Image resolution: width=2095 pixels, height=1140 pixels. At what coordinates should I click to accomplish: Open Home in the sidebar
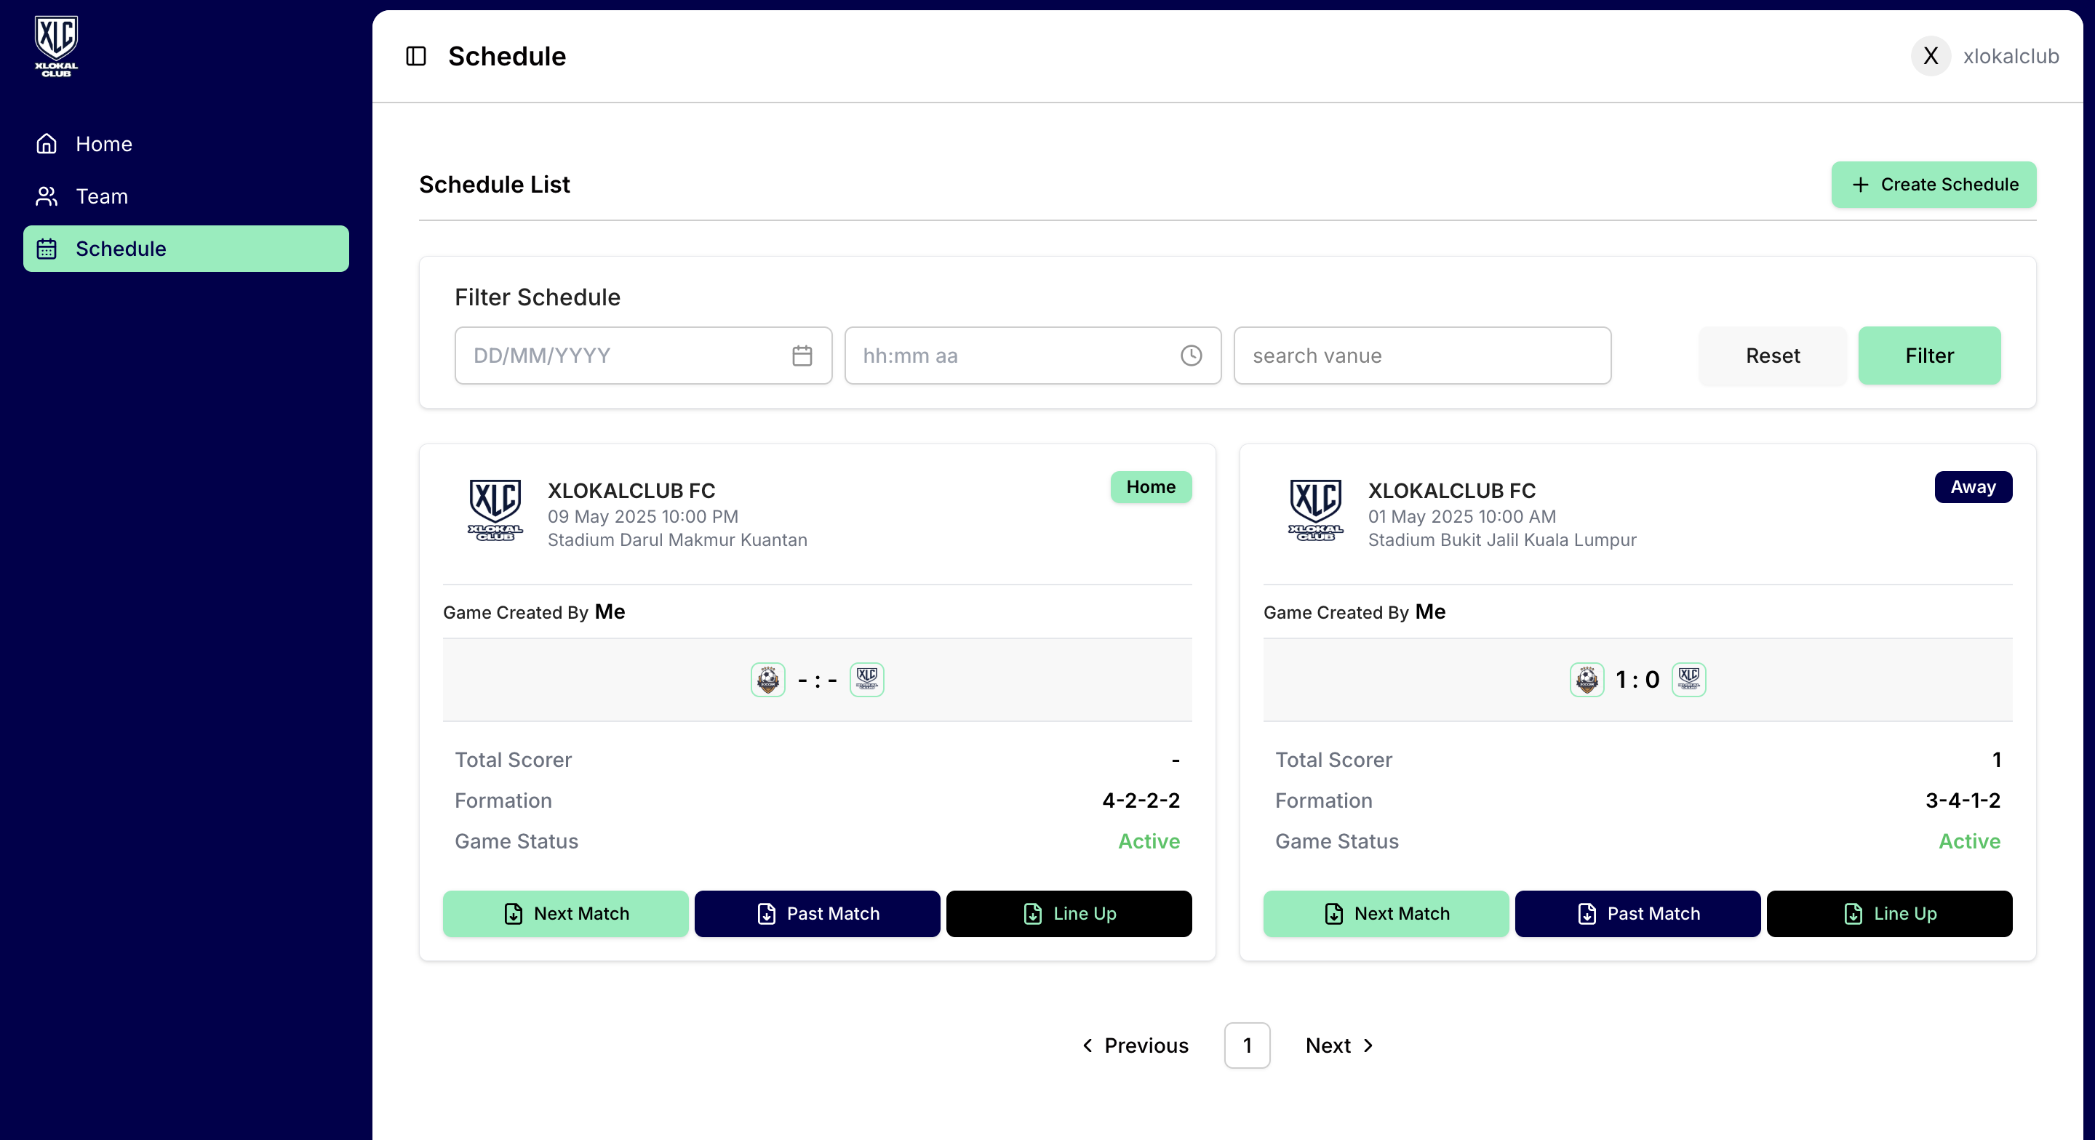click(103, 144)
